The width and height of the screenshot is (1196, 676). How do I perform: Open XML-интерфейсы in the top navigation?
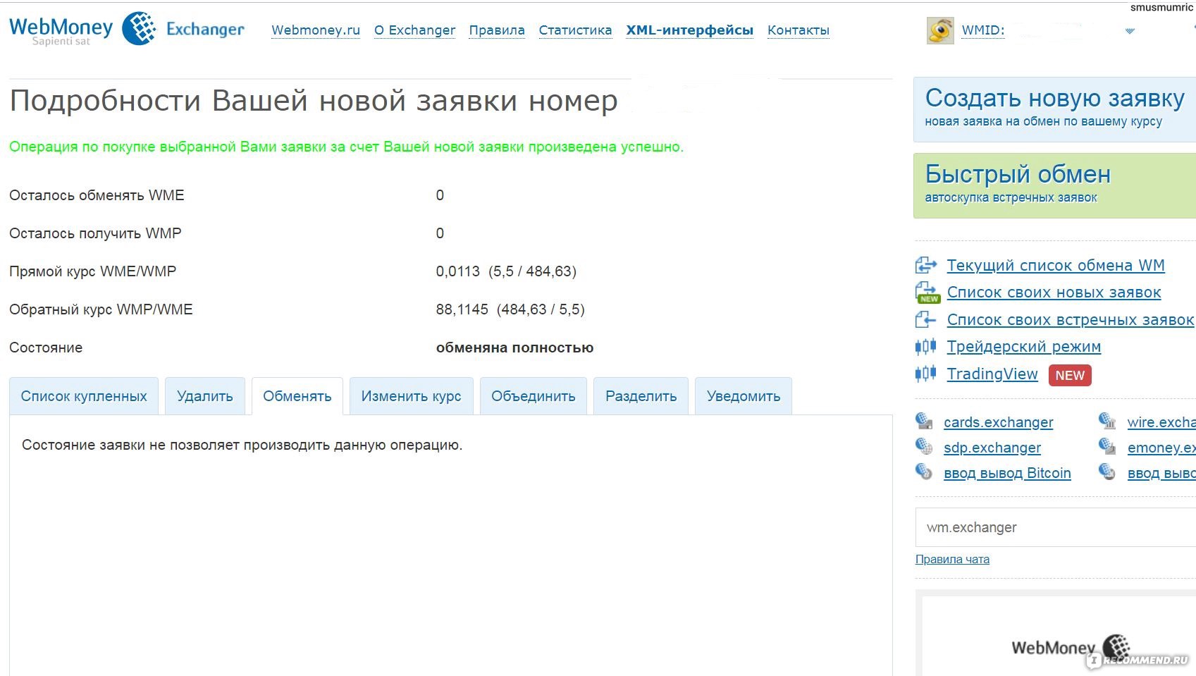(x=690, y=30)
